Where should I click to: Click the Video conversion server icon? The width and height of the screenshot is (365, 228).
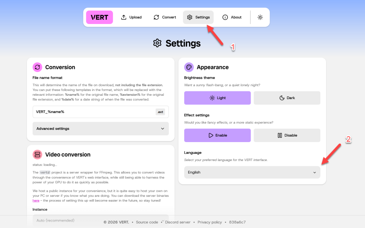tap(38, 155)
